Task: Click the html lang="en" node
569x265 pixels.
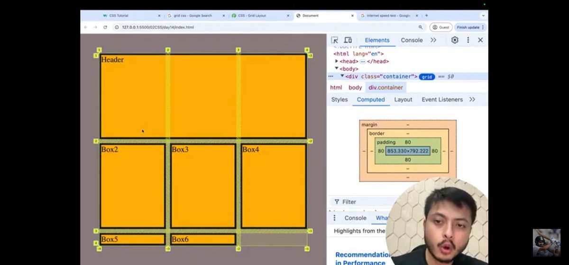Action: pos(358,54)
